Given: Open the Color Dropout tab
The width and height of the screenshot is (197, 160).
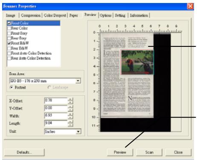Looking at the screenshot, I should coord(55,15).
